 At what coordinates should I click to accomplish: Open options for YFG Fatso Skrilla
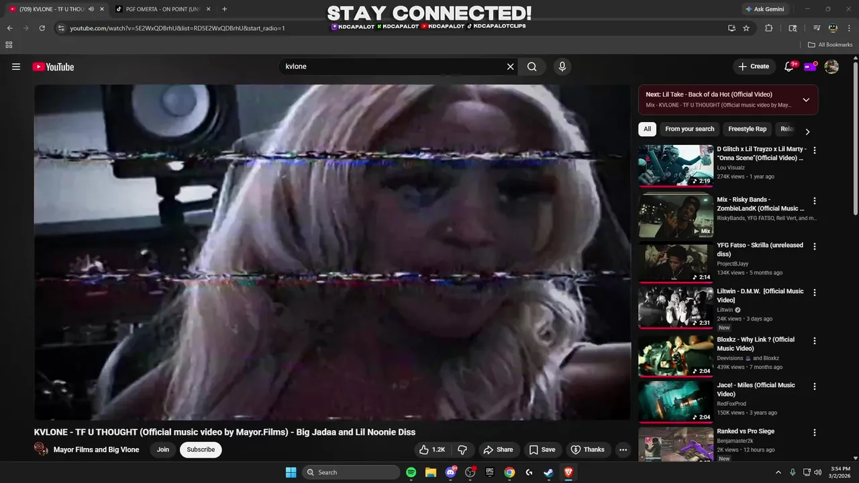(815, 246)
